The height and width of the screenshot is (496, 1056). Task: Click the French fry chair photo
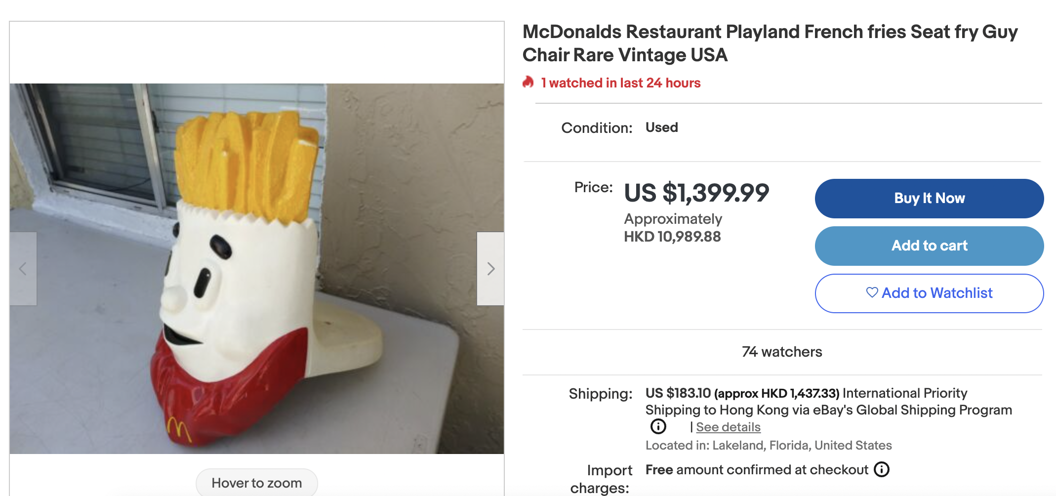pos(257,268)
